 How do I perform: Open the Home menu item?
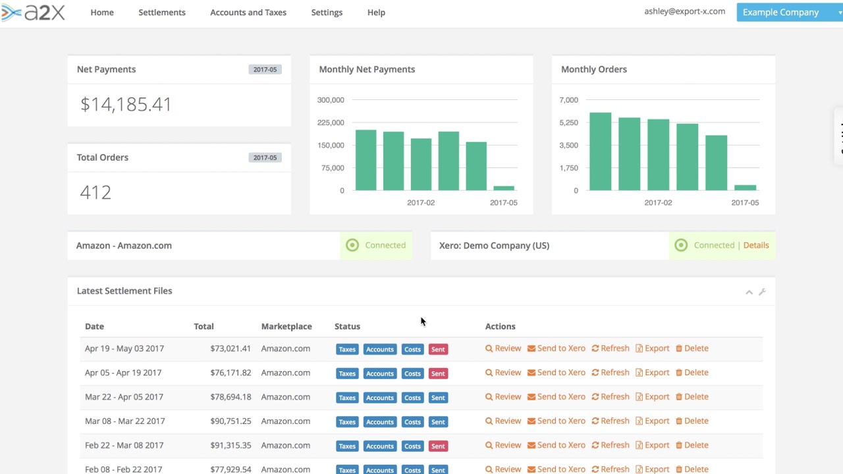click(x=102, y=13)
